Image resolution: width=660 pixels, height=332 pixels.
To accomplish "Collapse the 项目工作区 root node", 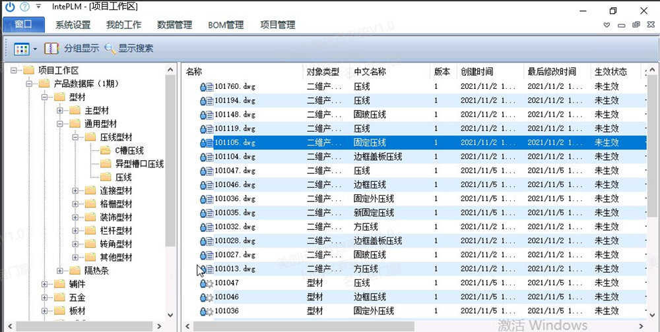I will [x=13, y=70].
